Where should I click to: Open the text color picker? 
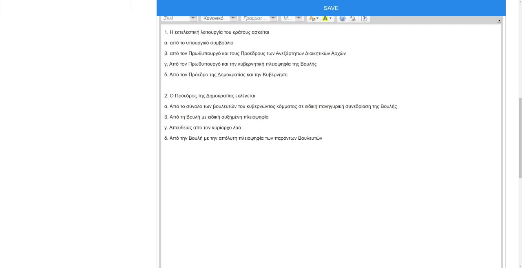314,18
